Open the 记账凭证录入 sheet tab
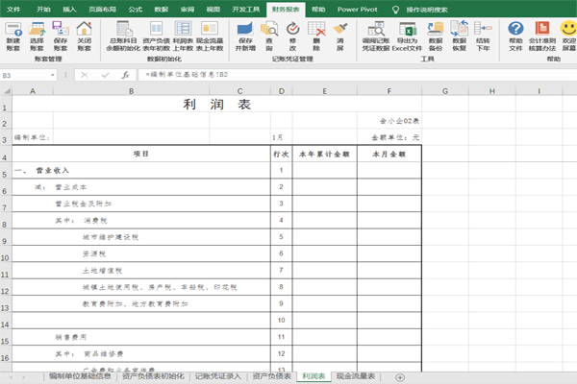Viewport: 577px width, 384px height. (218, 376)
